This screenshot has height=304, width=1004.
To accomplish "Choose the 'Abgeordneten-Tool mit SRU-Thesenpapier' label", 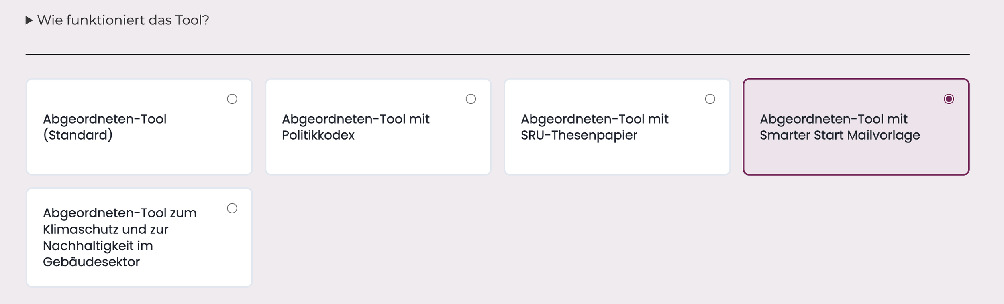I will point(594,127).
